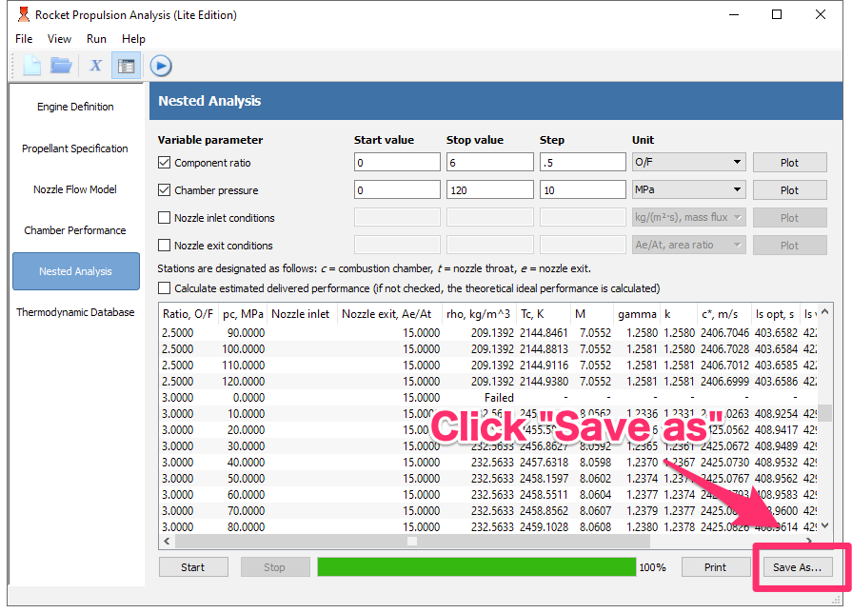Click the 2144.8461 temperature cell
This screenshot has width=852, height=613.
(544, 332)
